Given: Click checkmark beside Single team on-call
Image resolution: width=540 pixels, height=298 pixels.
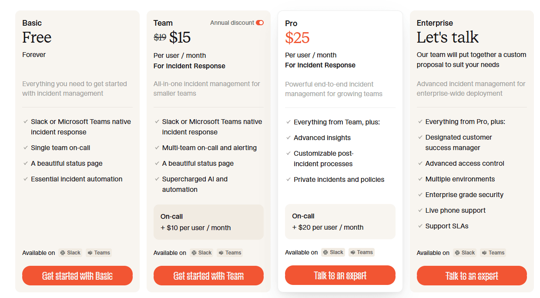Looking at the screenshot, I should coord(26,148).
